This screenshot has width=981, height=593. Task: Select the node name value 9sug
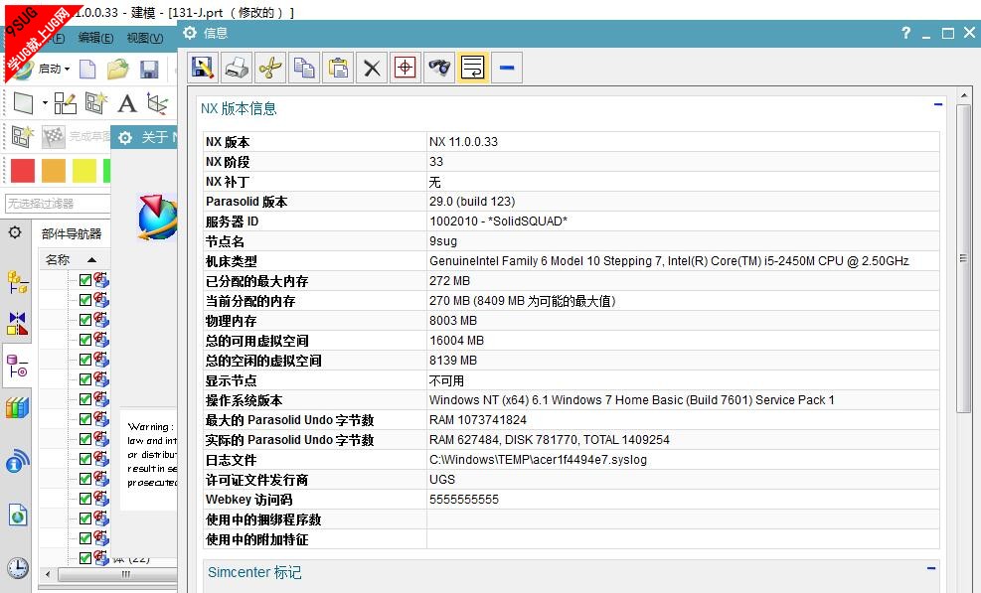pyautogui.click(x=443, y=241)
